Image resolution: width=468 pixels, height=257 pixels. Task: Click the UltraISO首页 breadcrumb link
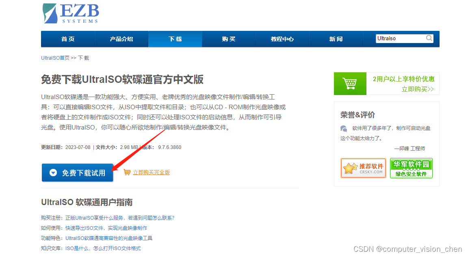(55, 58)
